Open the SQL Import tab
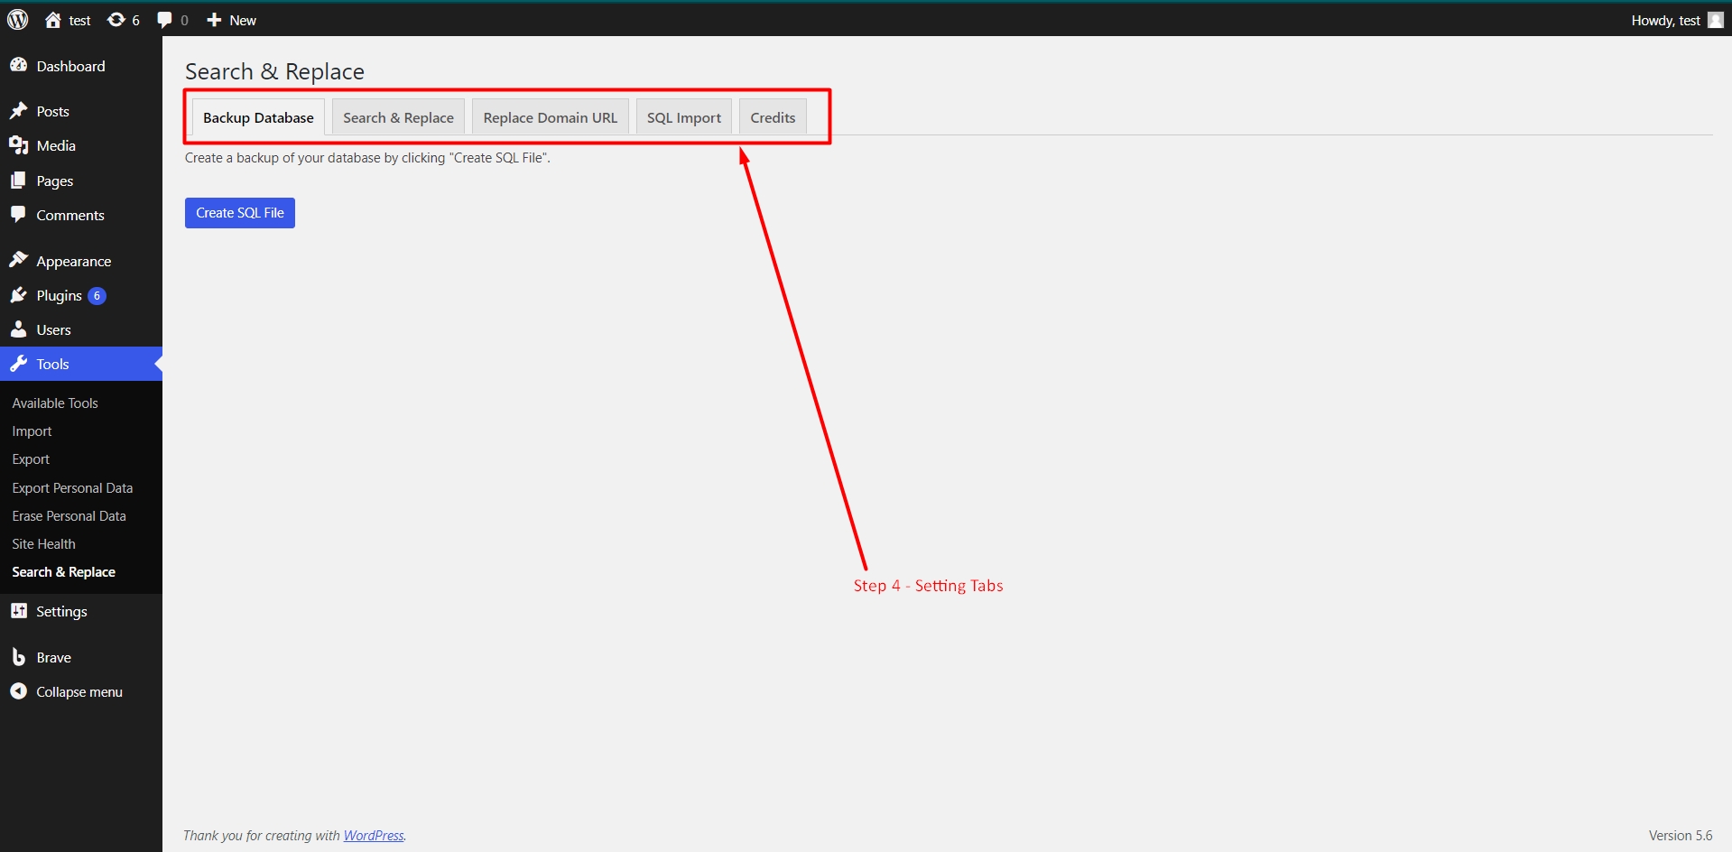The height and width of the screenshot is (852, 1732). pos(684,117)
